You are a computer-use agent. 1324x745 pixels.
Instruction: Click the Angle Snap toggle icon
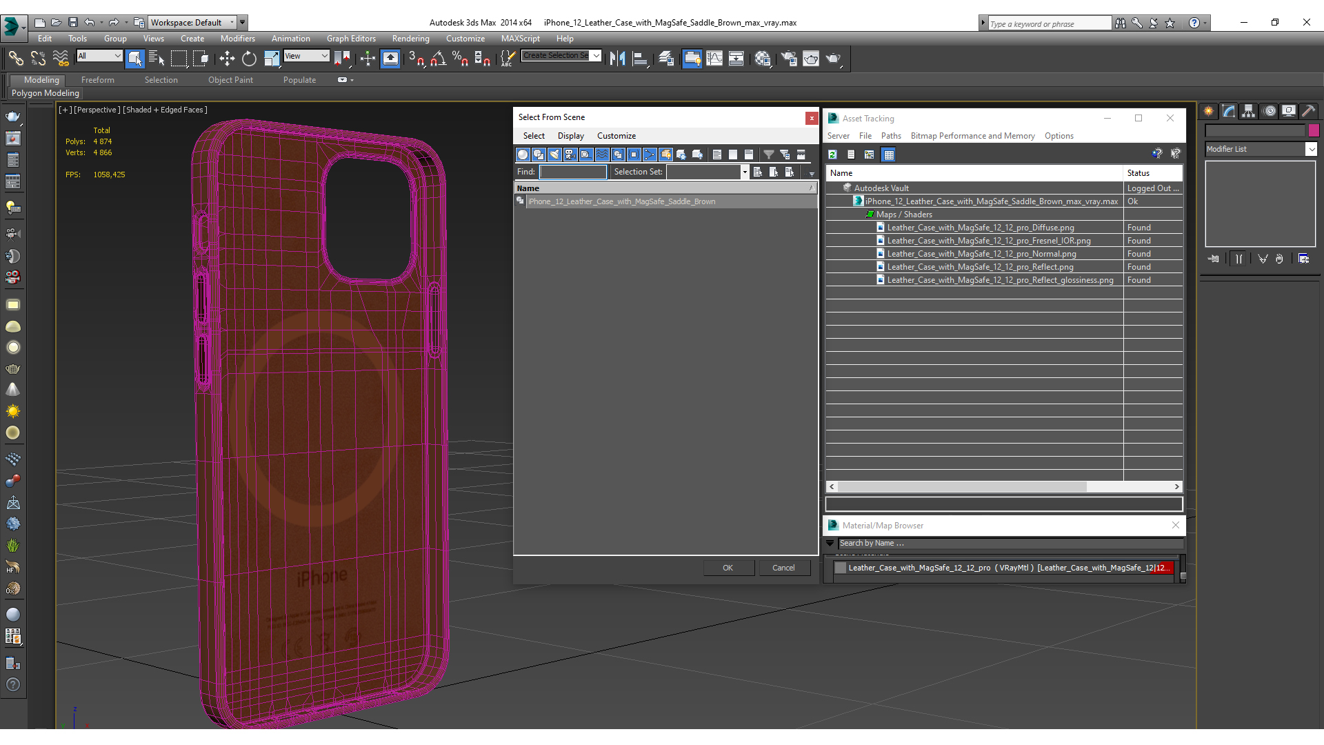pyautogui.click(x=439, y=59)
